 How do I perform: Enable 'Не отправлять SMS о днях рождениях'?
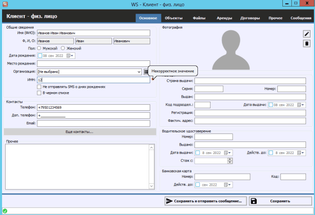(39, 87)
